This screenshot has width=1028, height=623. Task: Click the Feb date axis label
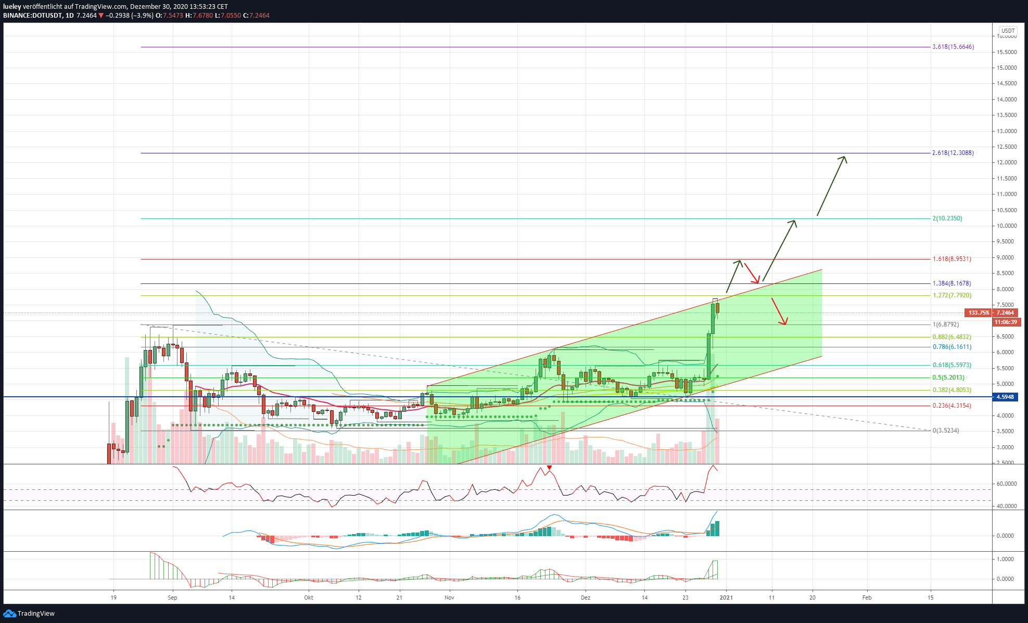pyautogui.click(x=867, y=598)
